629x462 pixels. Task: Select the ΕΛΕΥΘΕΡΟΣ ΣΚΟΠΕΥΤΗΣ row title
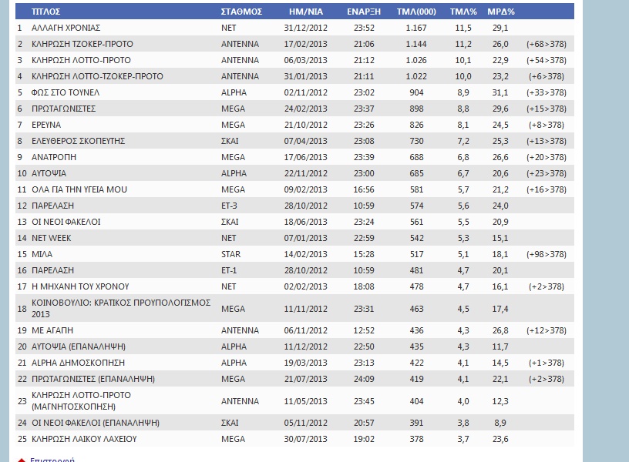(78, 141)
